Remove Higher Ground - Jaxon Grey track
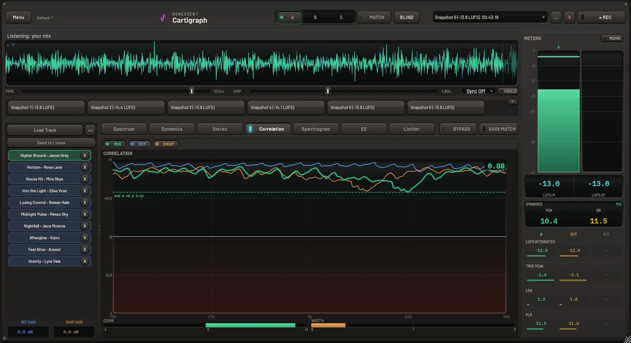 click(85, 155)
